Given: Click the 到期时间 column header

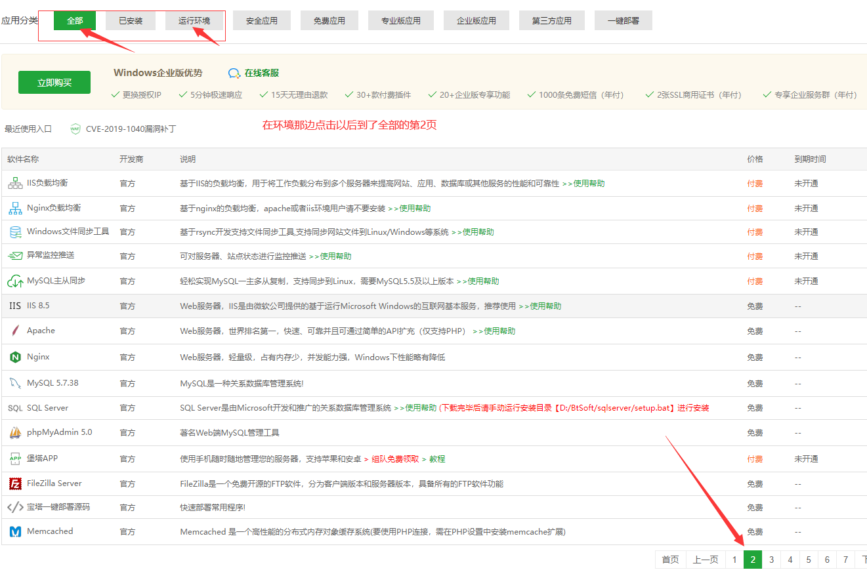Looking at the screenshot, I should pos(810,159).
